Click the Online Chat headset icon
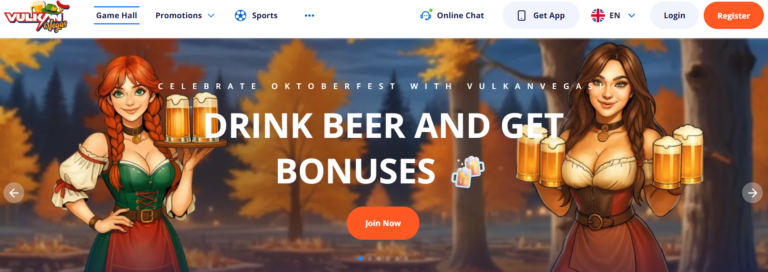The width and height of the screenshot is (768, 272). pyautogui.click(x=426, y=15)
